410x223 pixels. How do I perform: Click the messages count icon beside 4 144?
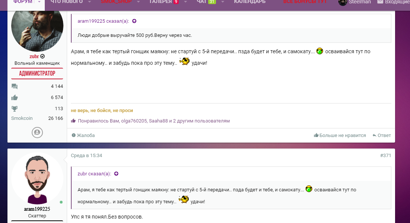coord(15,86)
